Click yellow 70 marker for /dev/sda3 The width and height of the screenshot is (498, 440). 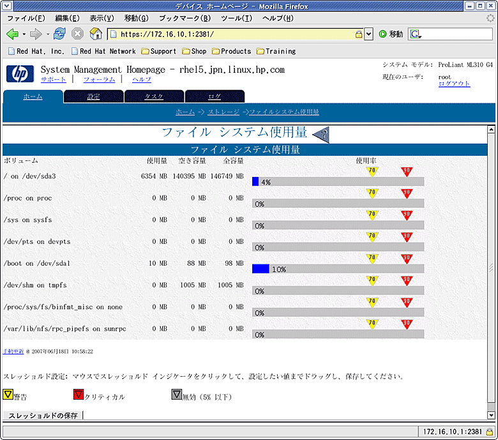pos(372,172)
